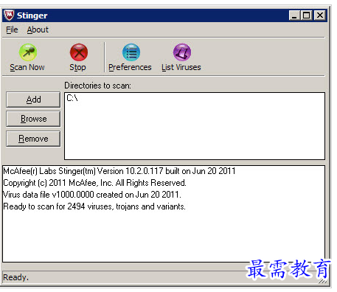Open the File menu

point(12,29)
